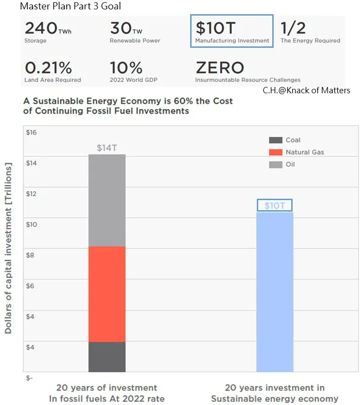Select the 1/2 Energy Required stat
The height and width of the screenshot is (405, 361).
coord(310,32)
